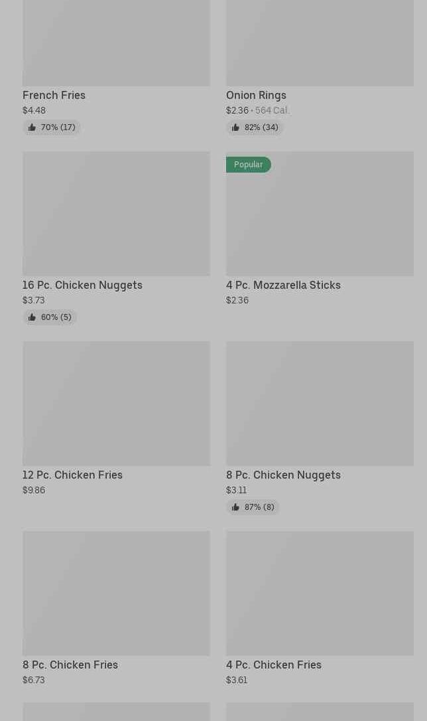
Task: Open 12 Pc. Chicken Fries title
Action: click(72, 475)
